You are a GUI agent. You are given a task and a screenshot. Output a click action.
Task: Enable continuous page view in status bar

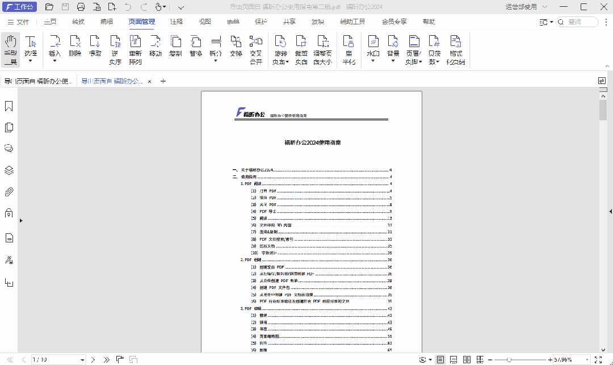453,360
